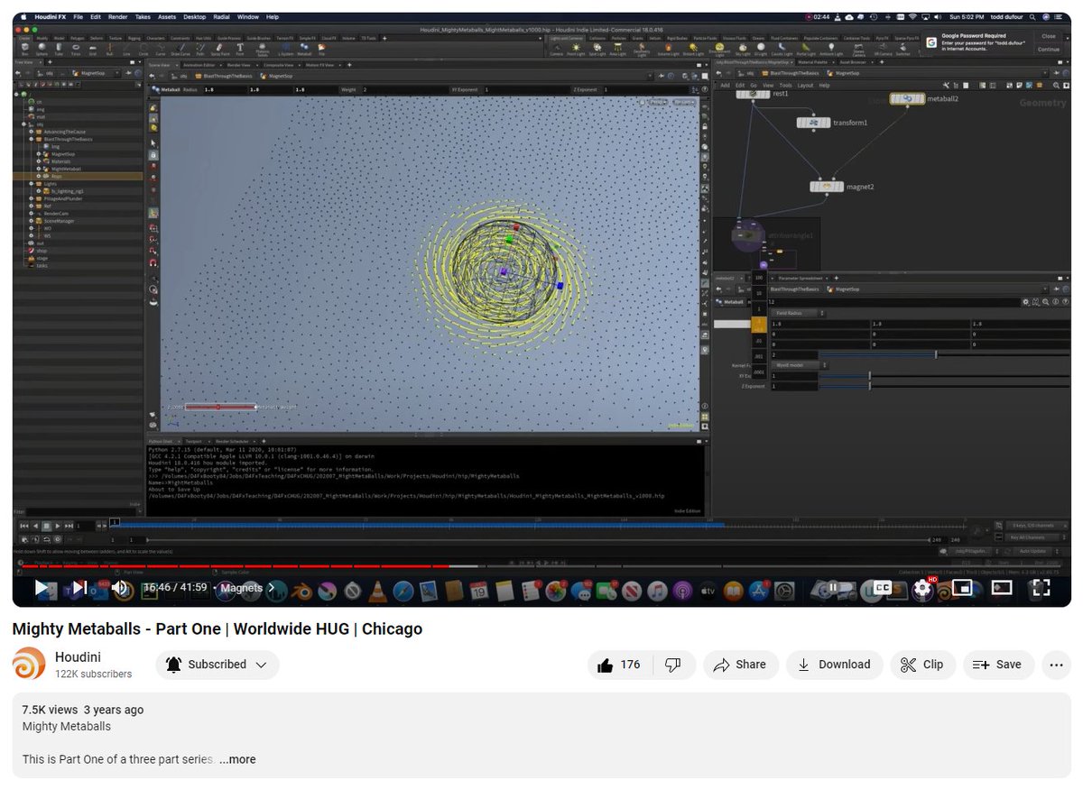Image resolution: width=1083 pixels, height=789 pixels.
Task: Open Field Radius dropdown in parameters
Action: click(801, 313)
